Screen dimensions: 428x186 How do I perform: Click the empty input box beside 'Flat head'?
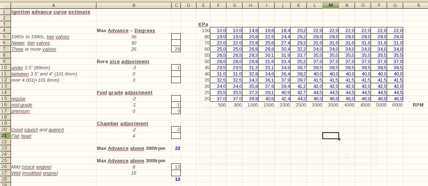pyautogui.click(x=176, y=136)
